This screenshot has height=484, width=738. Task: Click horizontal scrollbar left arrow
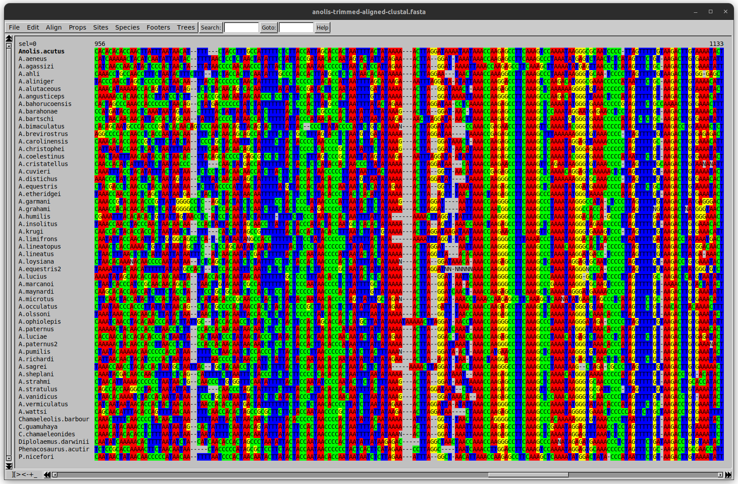(x=55, y=475)
